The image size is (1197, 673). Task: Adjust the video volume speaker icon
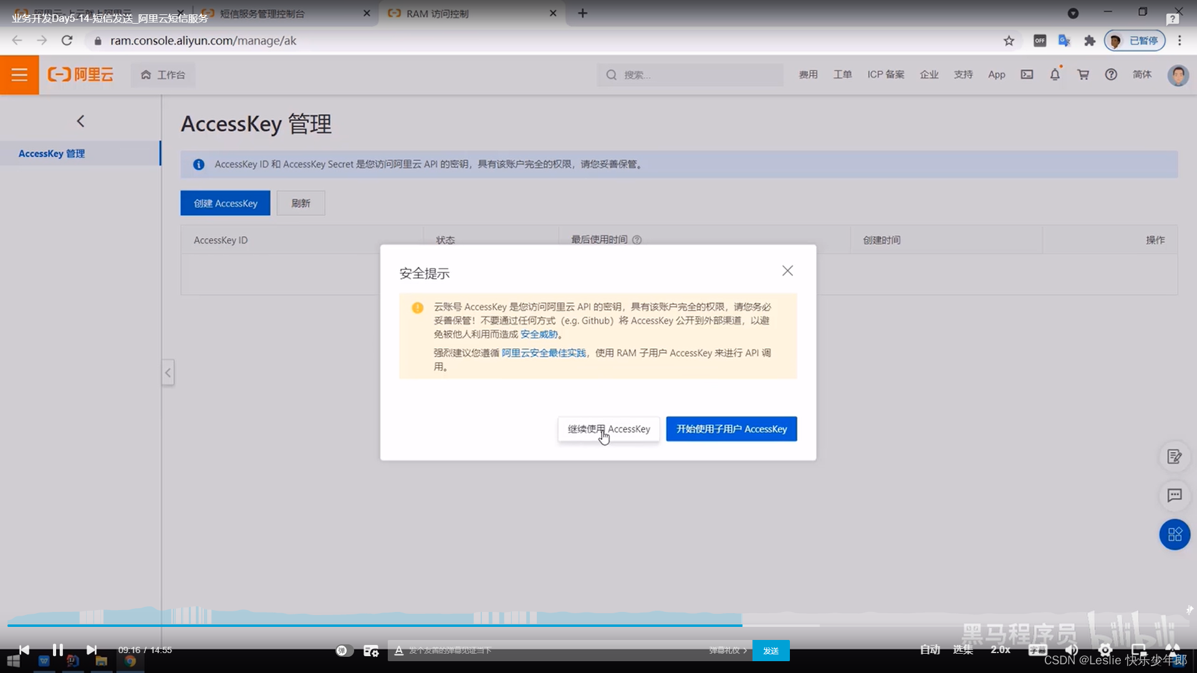1072,650
